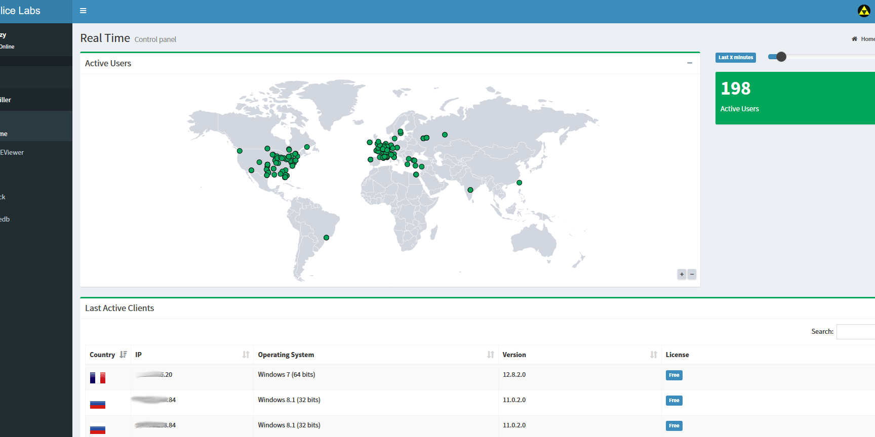Click the map marker in India
Viewport: 875px width, 437px height.
point(470,190)
